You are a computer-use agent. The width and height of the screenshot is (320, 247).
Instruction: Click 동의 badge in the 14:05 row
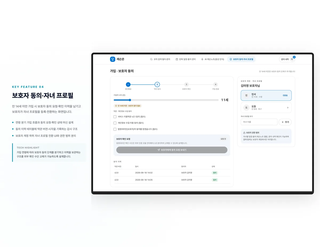[x=215, y=180]
